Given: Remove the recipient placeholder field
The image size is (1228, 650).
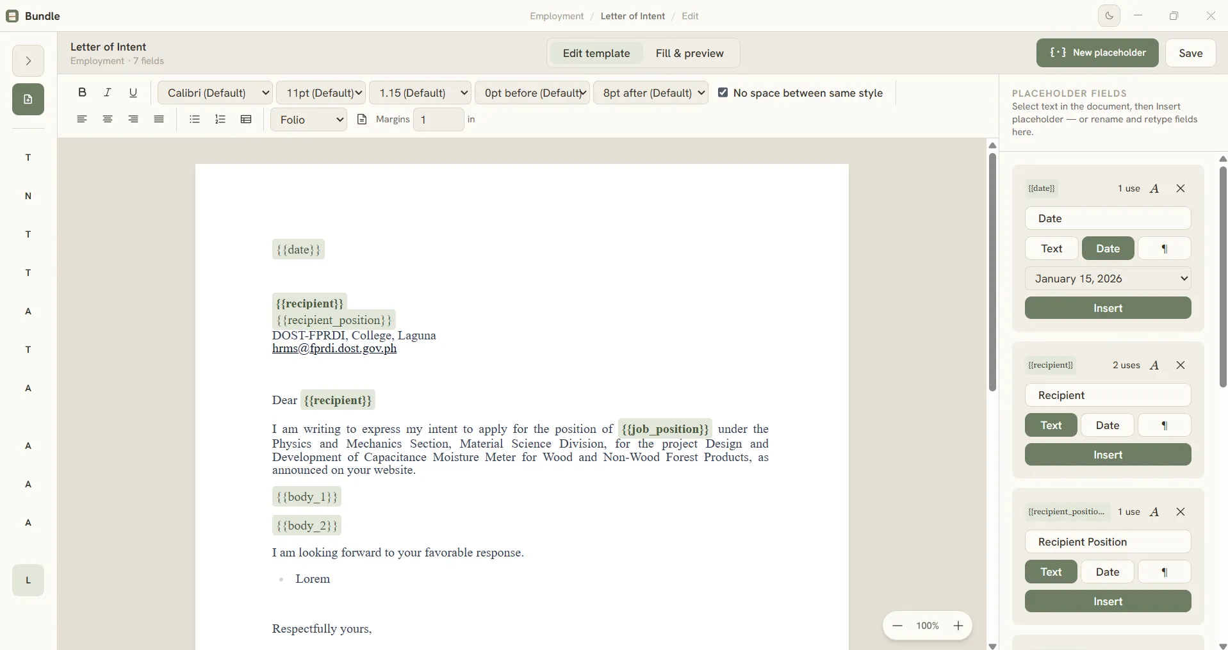Looking at the screenshot, I should coord(1181,365).
